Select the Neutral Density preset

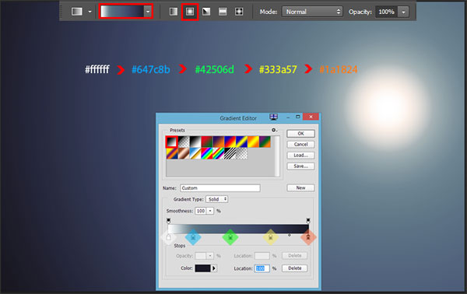click(x=241, y=153)
